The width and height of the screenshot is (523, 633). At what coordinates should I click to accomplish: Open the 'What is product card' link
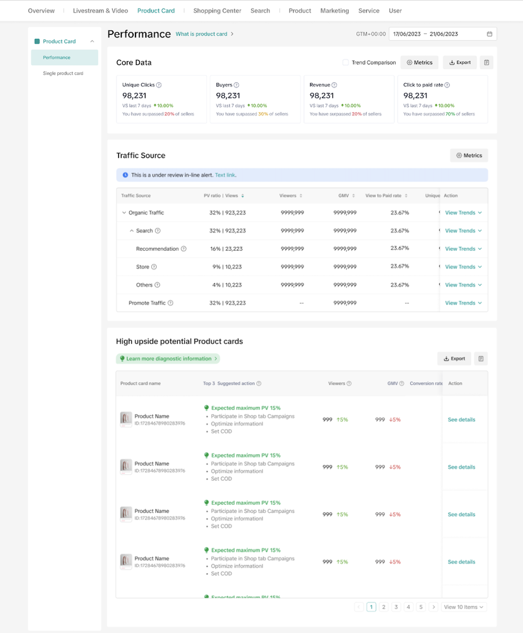click(x=202, y=34)
